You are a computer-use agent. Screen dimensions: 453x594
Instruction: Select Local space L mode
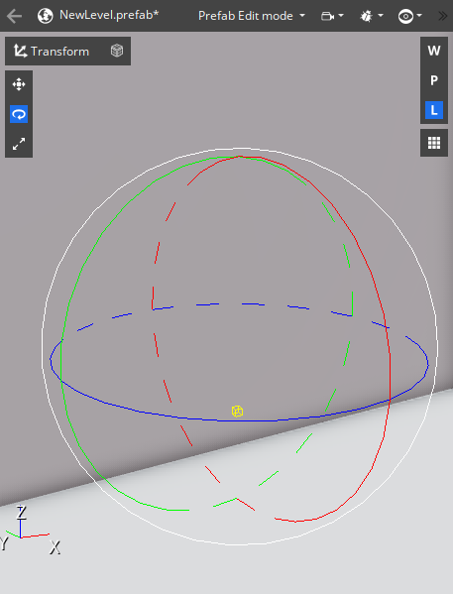434,110
